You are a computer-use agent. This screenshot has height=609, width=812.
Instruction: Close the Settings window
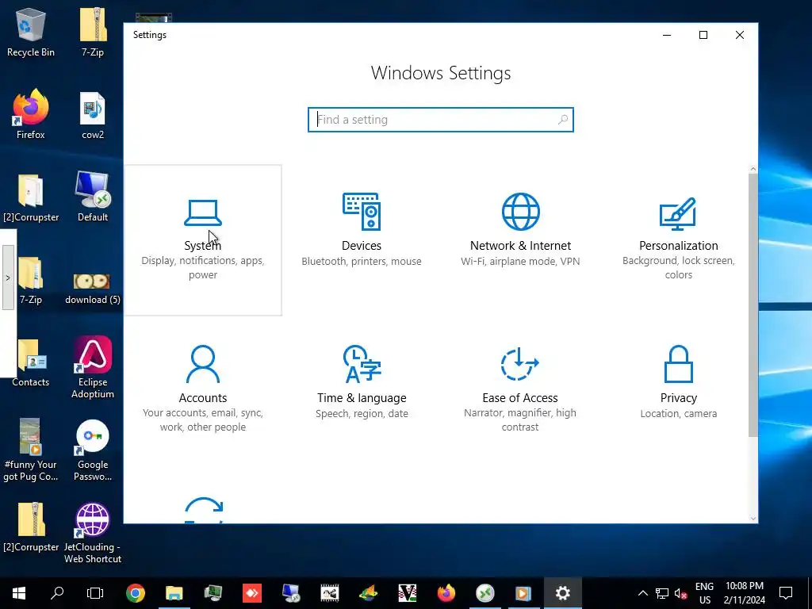point(740,35)
